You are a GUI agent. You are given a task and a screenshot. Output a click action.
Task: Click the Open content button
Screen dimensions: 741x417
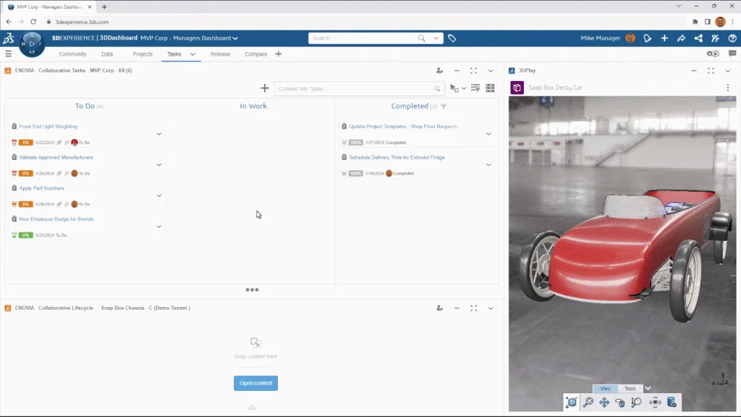pos(255,383)
